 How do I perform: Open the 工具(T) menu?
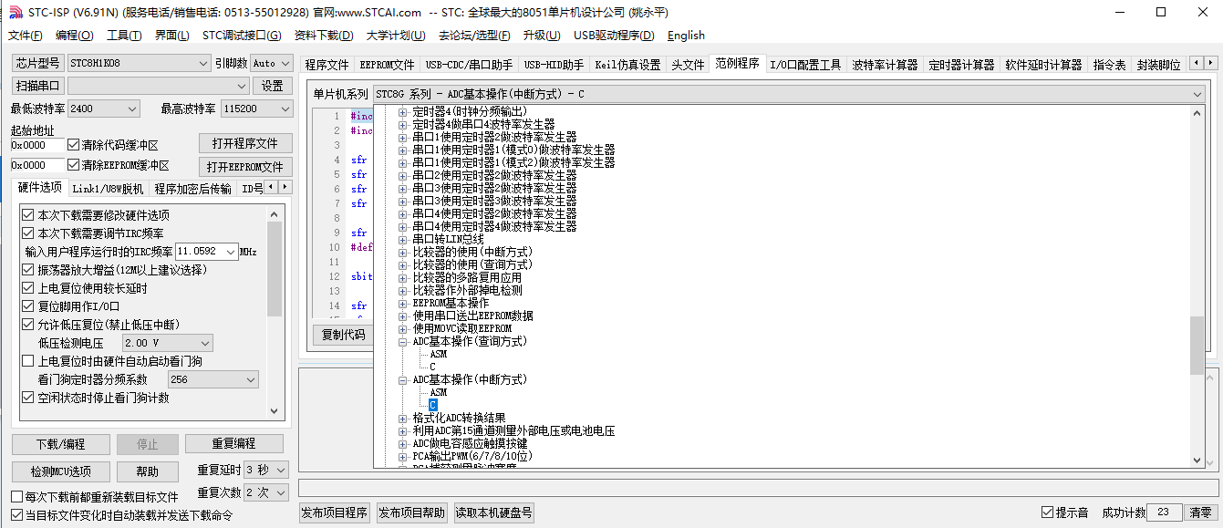click(x=124, y=36)
